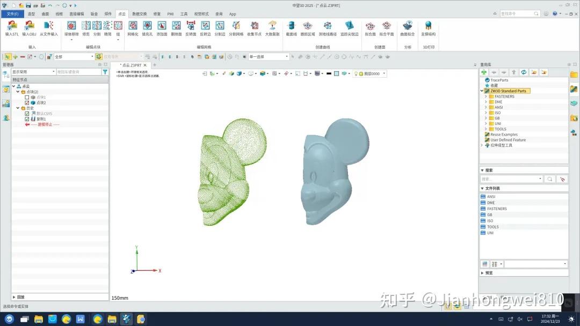Collapse the ZW3D Standard Parts node
The image size is (580, 326).
[481, 91]
